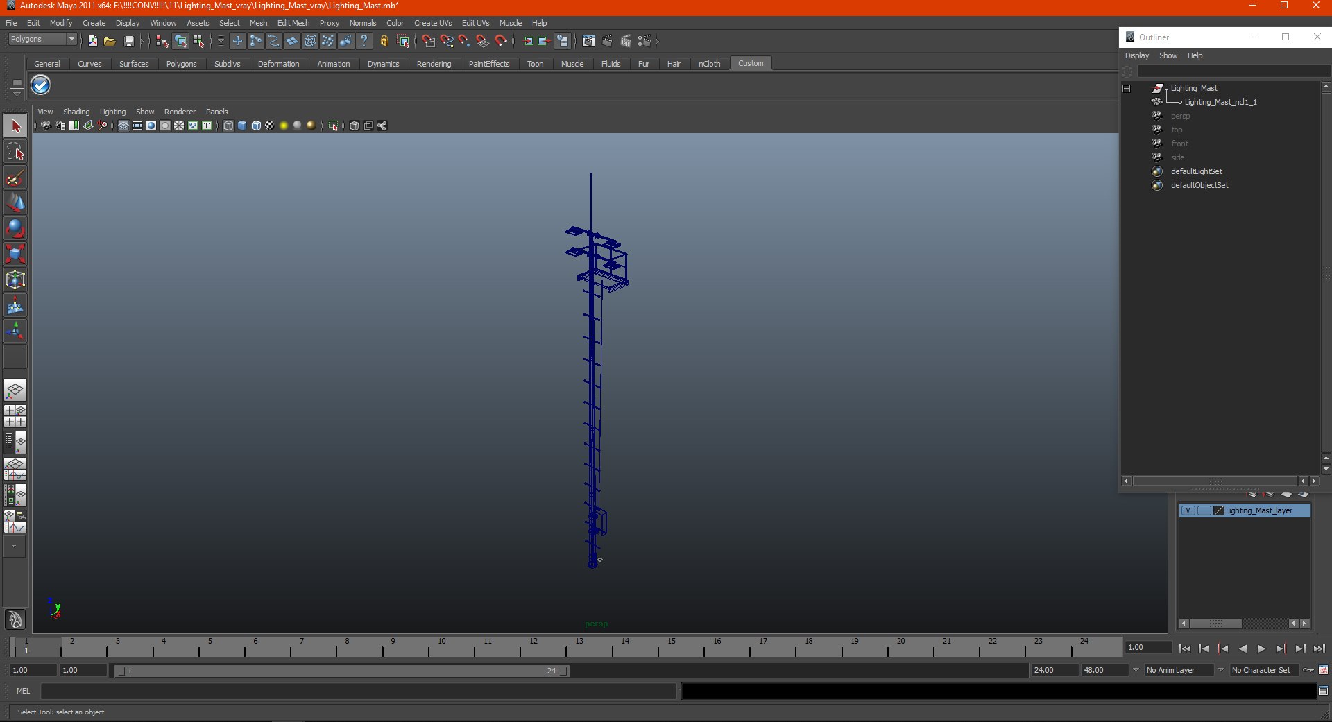Click Play backwards button
Screen dimensions: 1332x722
[x=1243, y=648]
